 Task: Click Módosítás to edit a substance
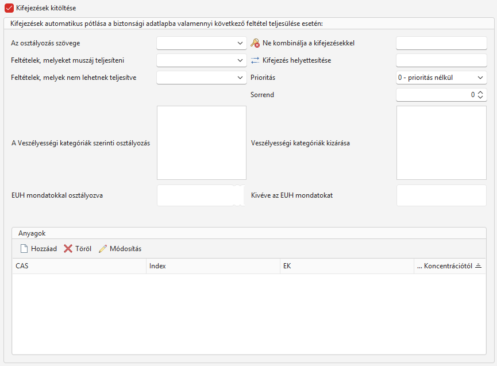point(120,249)
